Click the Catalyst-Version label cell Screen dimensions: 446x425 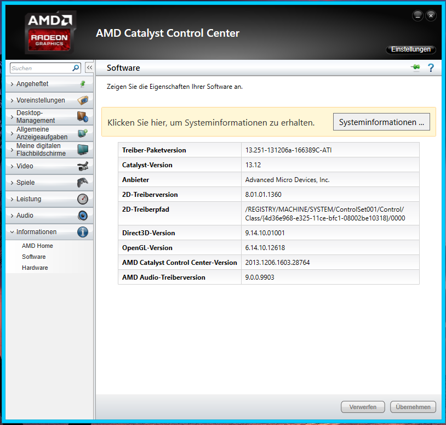180,165
